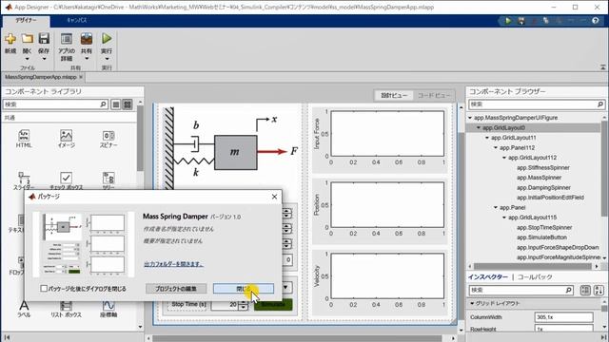Click search icon in component library

click(x=103, y=104)
